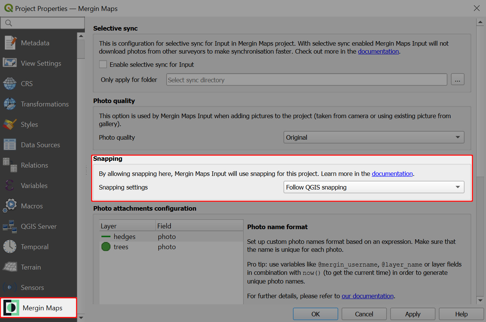The height and width of the screenshot is (322, 486).
Task: Select the CRS globe icon
Action: pyautogui.click(x=10, y=83)
